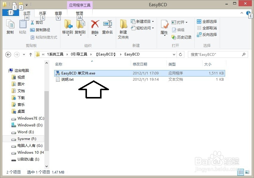Click the search magnifier icon
254x178 pixels.
tap(244, 55)
